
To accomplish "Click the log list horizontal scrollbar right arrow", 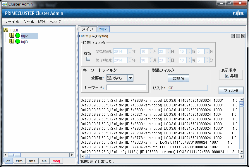I will tap(241, 157).
